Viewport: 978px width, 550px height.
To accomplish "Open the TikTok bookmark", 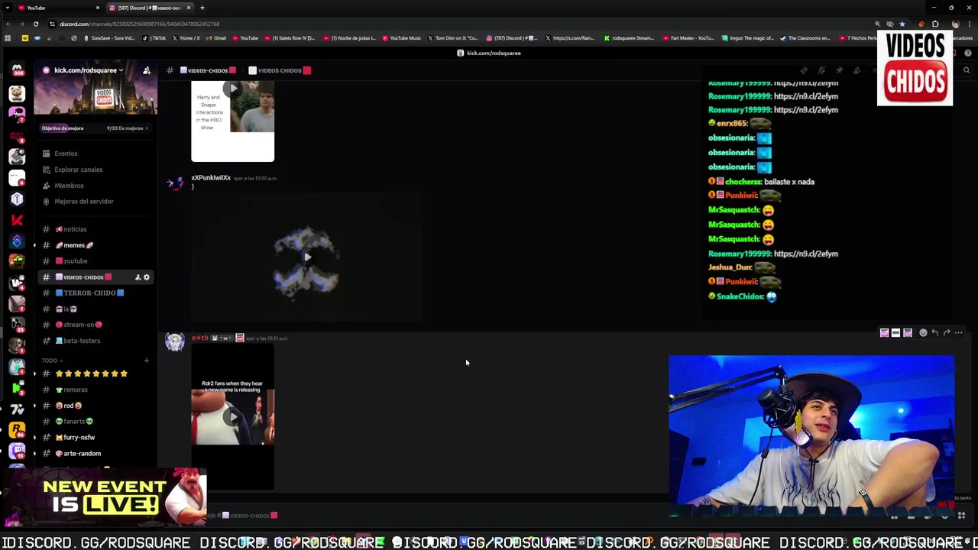I will point(155,37).
